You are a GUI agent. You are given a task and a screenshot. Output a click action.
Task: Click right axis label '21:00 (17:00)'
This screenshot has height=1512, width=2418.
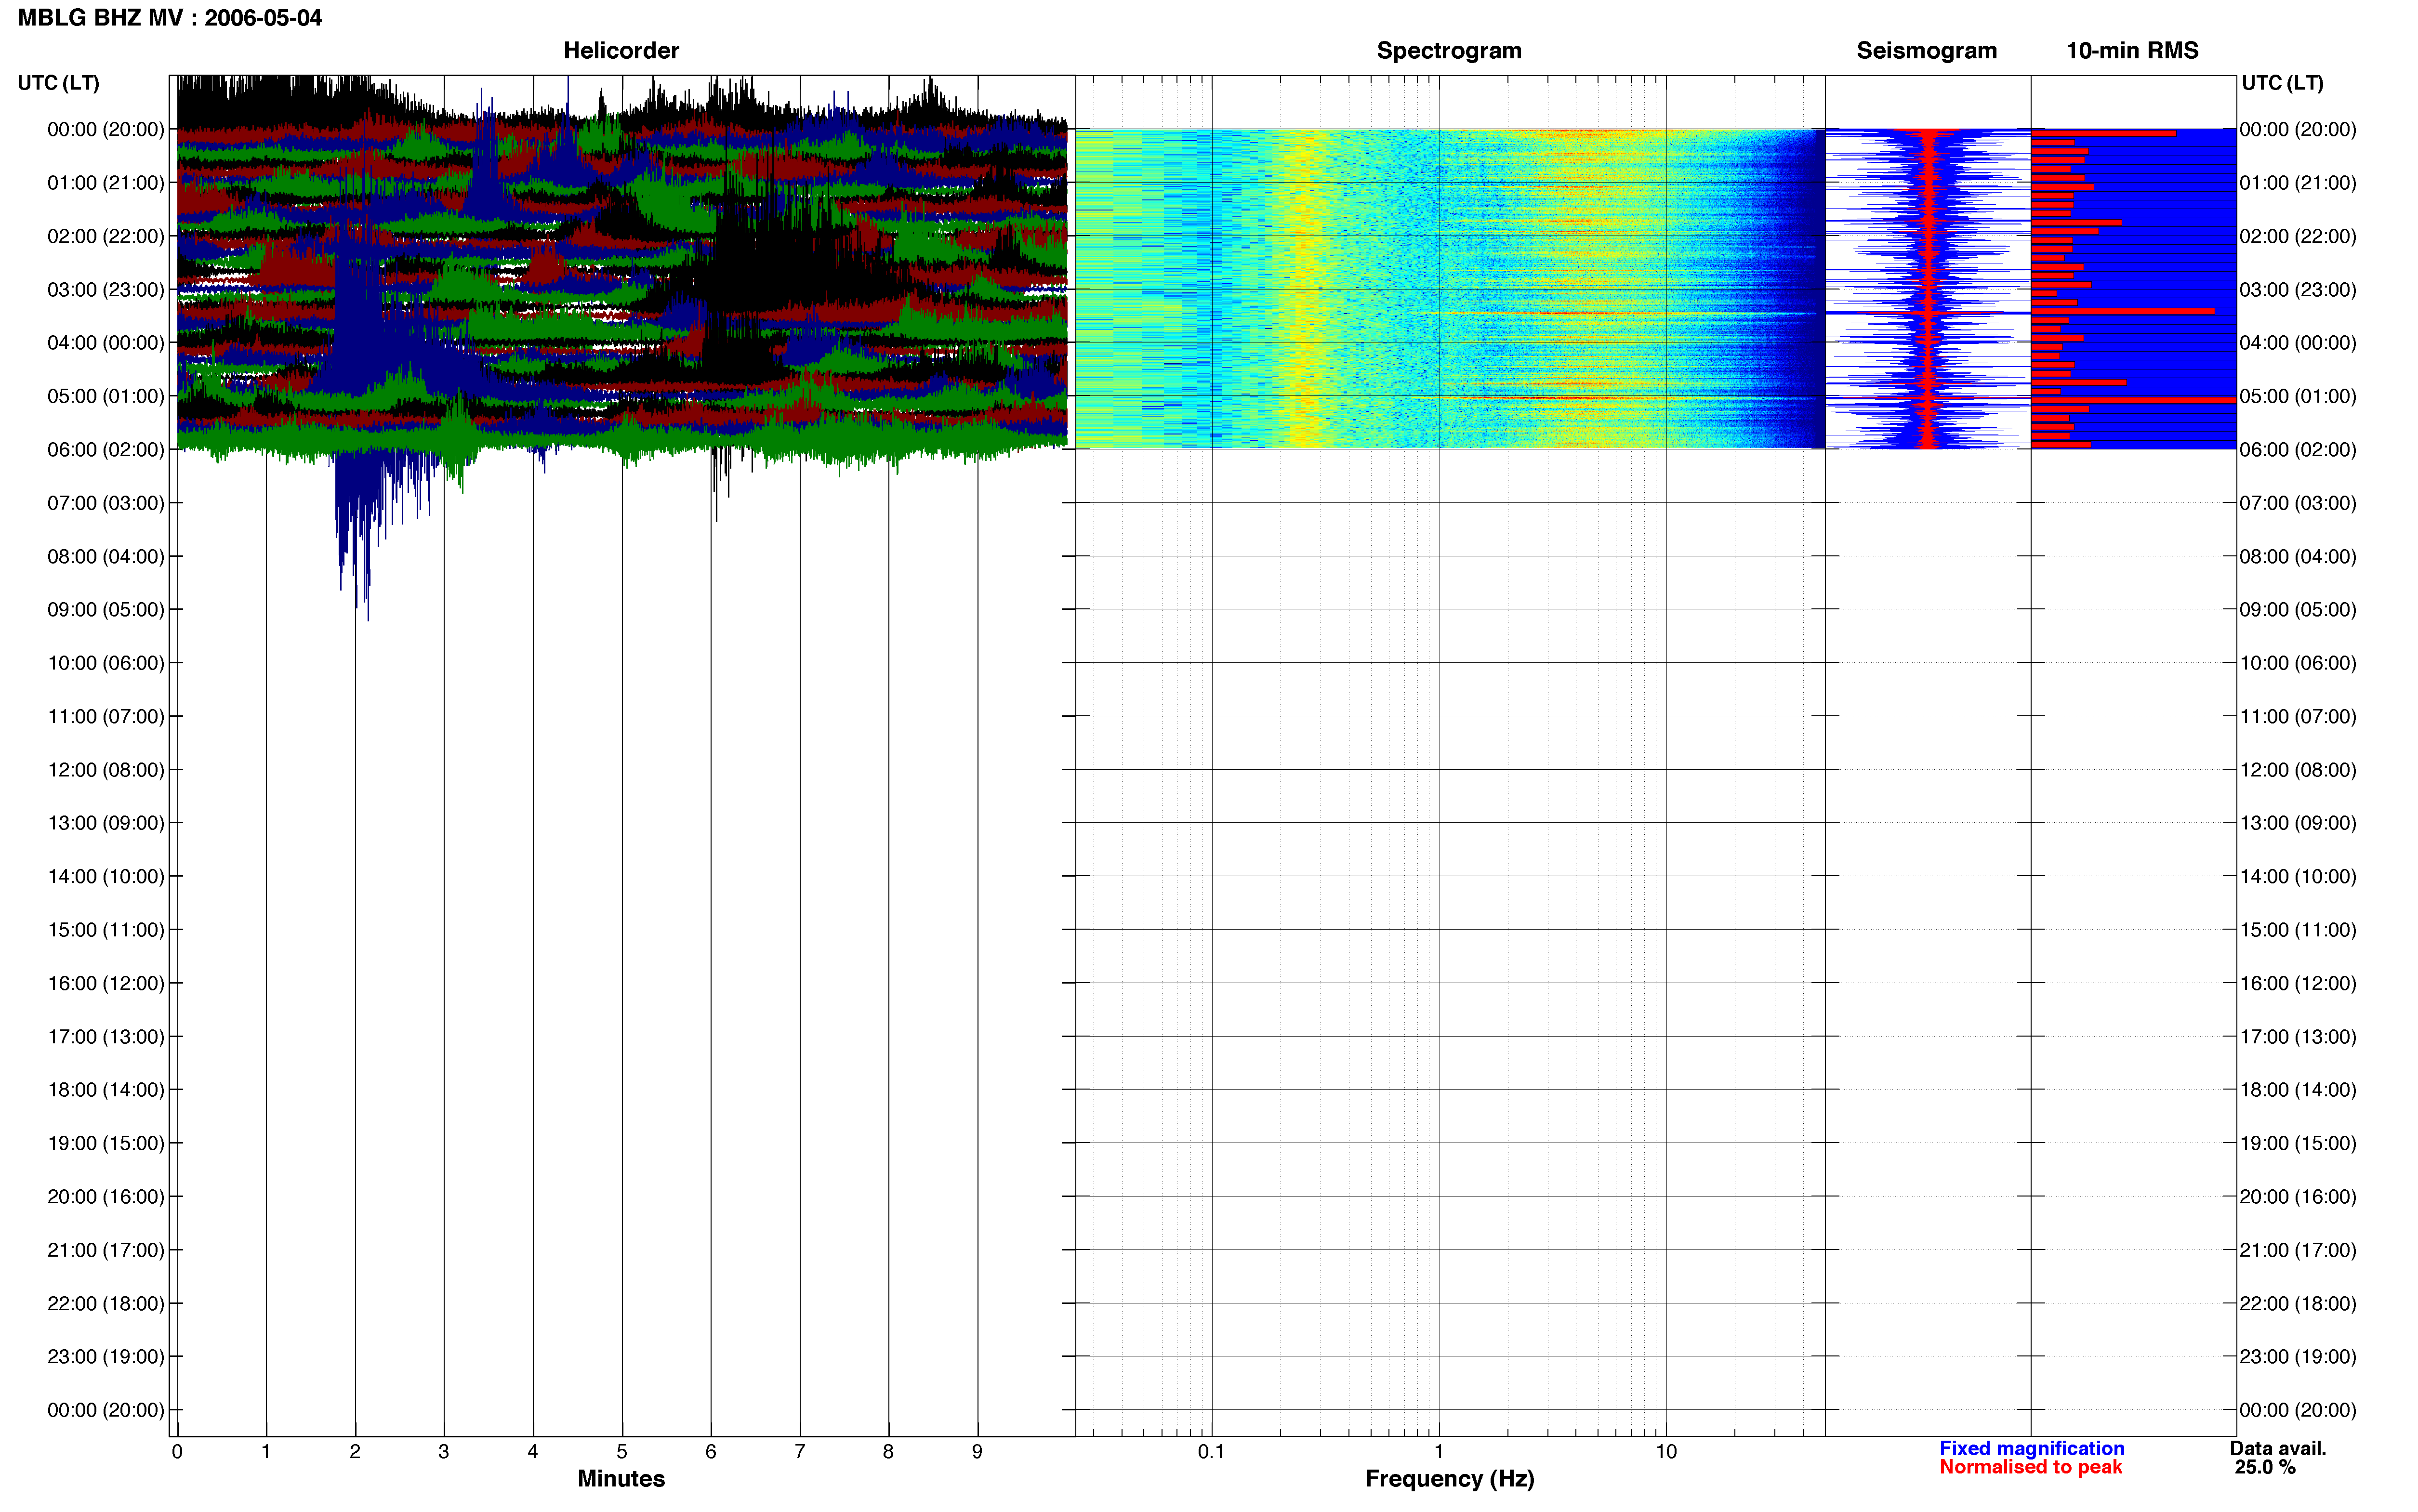point(2298,1250)
